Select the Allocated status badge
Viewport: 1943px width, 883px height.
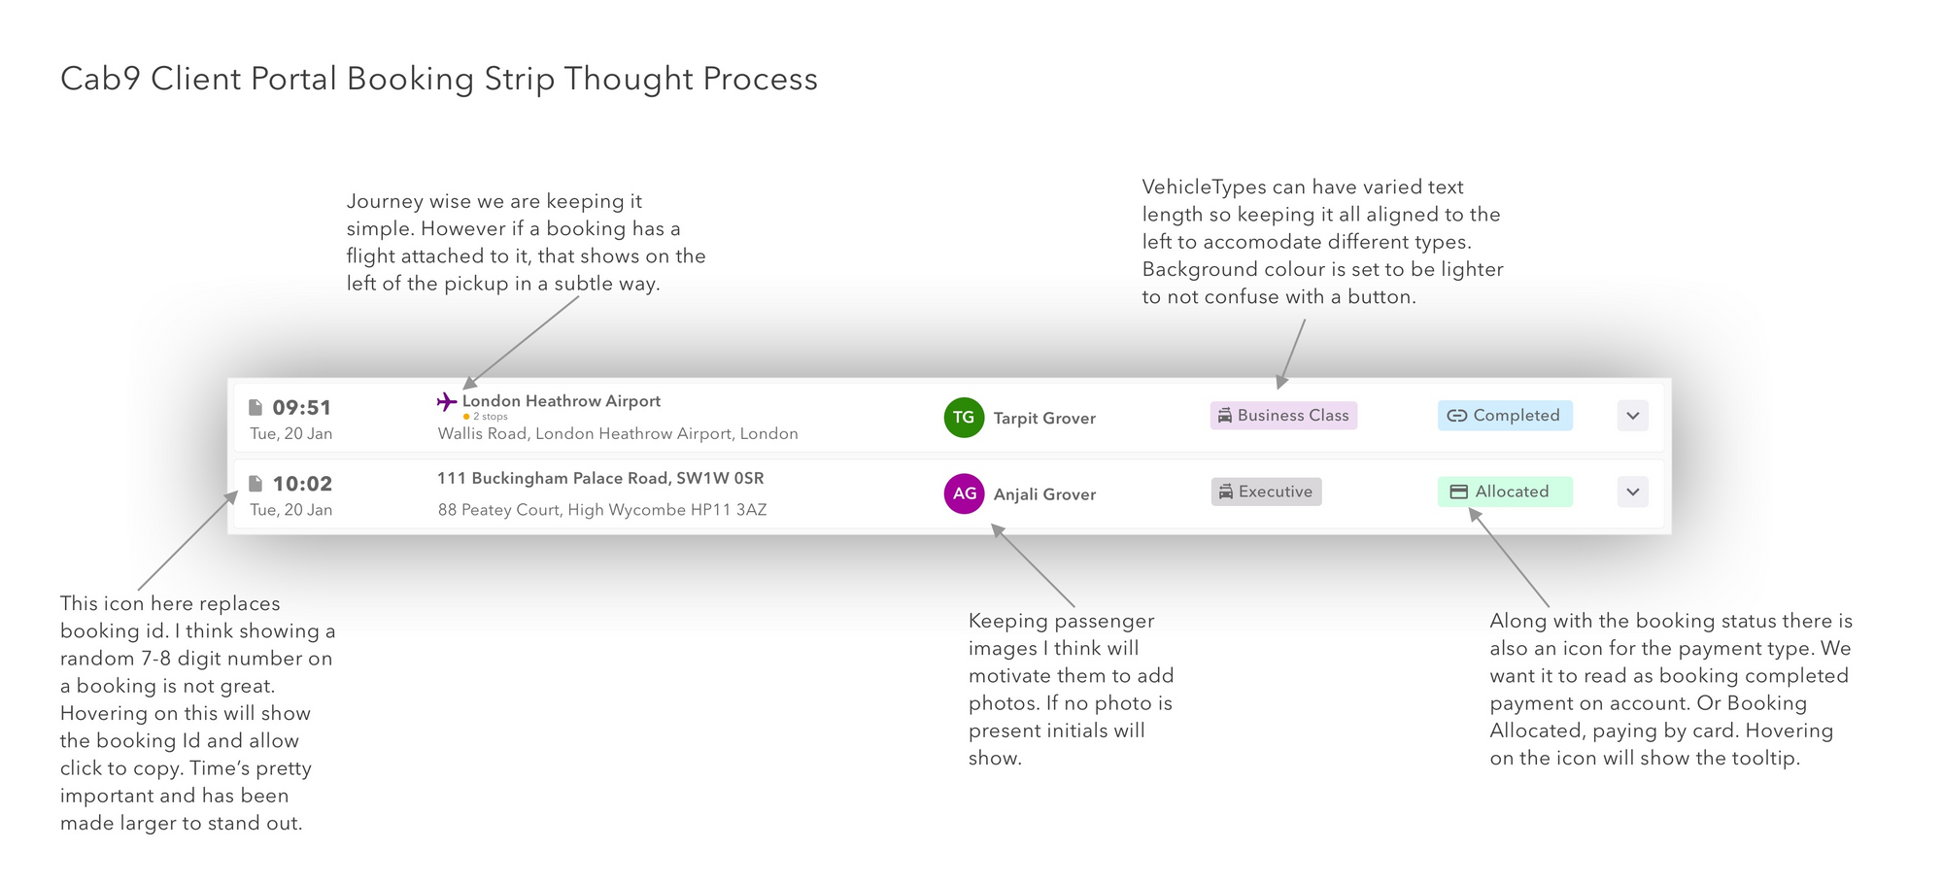point(1505,492)
